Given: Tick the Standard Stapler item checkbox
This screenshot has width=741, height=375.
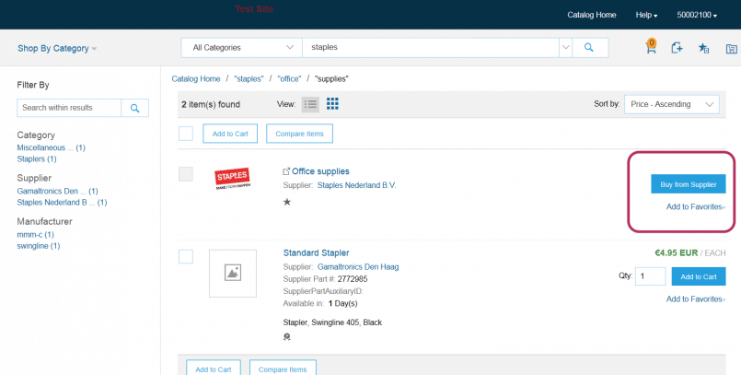Looking at the screenshot, I should click(186, 256).
